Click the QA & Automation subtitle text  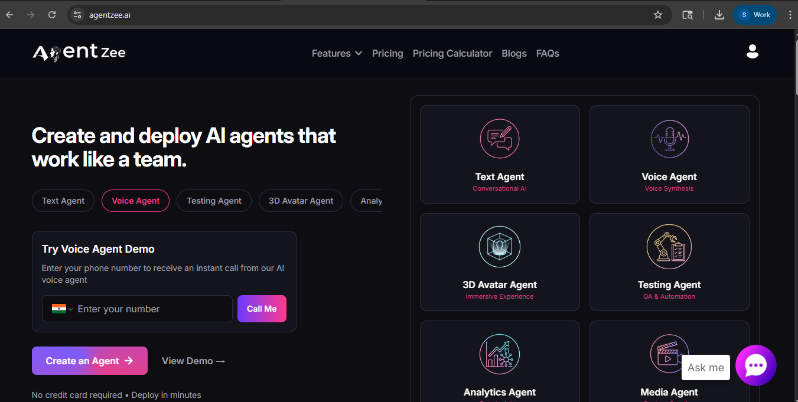click(x=669, y=296)
